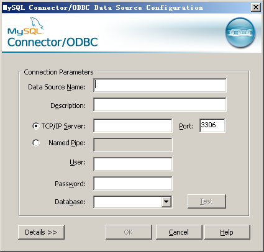Viewport: 264px width, 252px height.
Task: Click the "Database:" label
Action: click(70, 202)
